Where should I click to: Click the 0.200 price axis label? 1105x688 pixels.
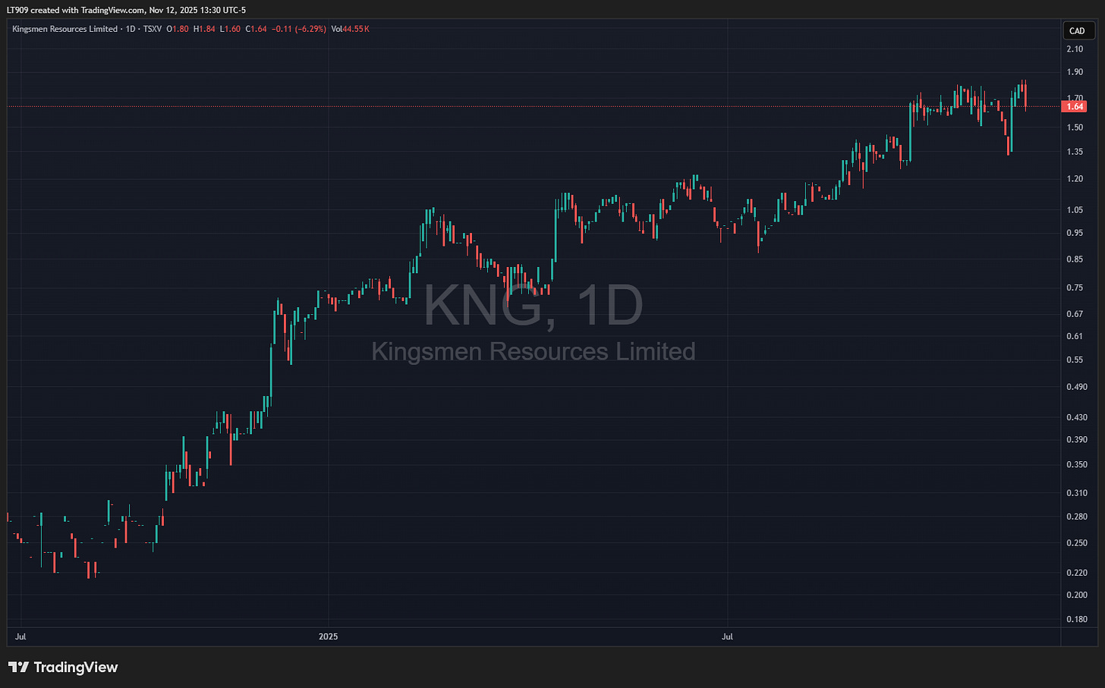[1076, 595]
